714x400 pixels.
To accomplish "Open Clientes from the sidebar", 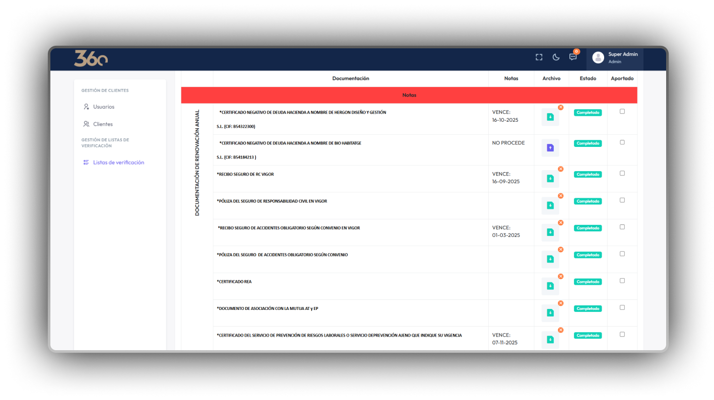I will point(103,124).
